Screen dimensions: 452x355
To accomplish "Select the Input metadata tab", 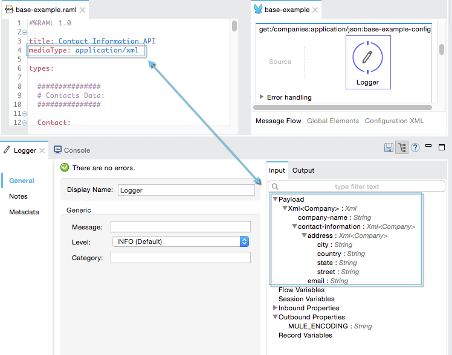I will (277, 170).
